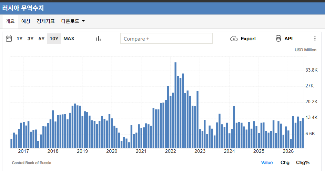
Task: Click the 13.4K y-axis value
Action: click(311, 118)
